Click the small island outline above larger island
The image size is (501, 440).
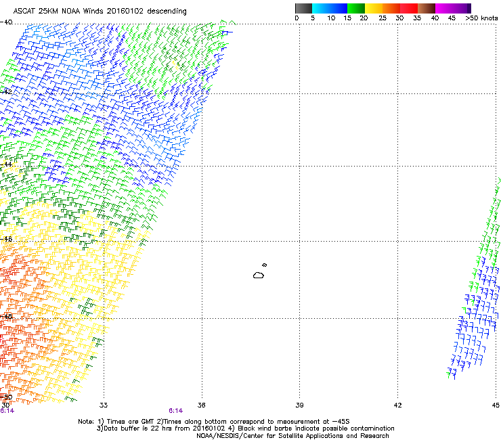pos(265,265)
